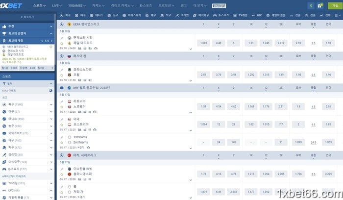The height and width of the screenshot is (200, 343).
Task: Expand the 크라스노다르 match markets chevron
Action: tap(191, 81)
